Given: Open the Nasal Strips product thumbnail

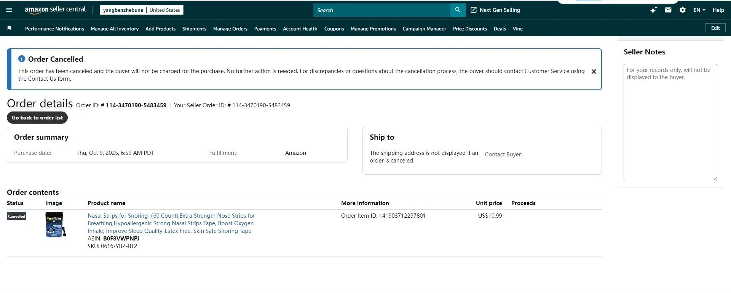Looking at the screenshot, I should (55, 225).
